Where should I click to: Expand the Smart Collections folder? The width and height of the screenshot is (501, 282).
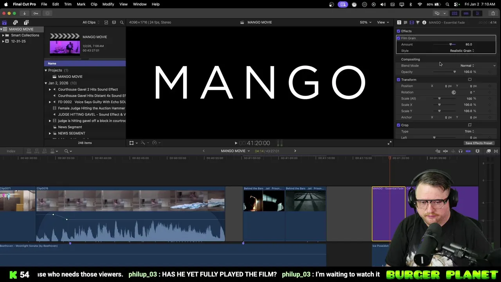(3, 35)
